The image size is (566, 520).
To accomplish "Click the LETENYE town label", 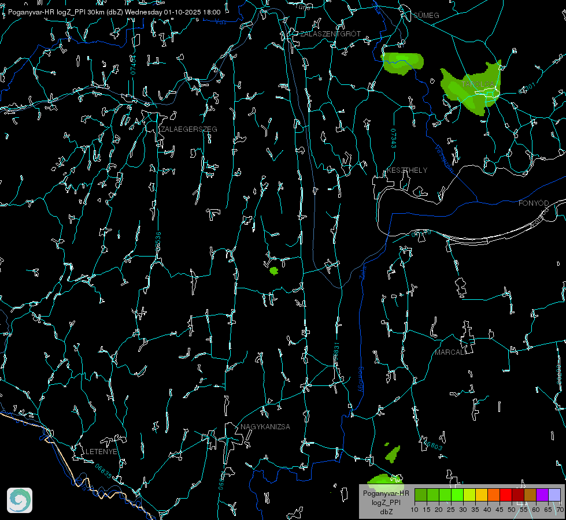I will point(101,452).
